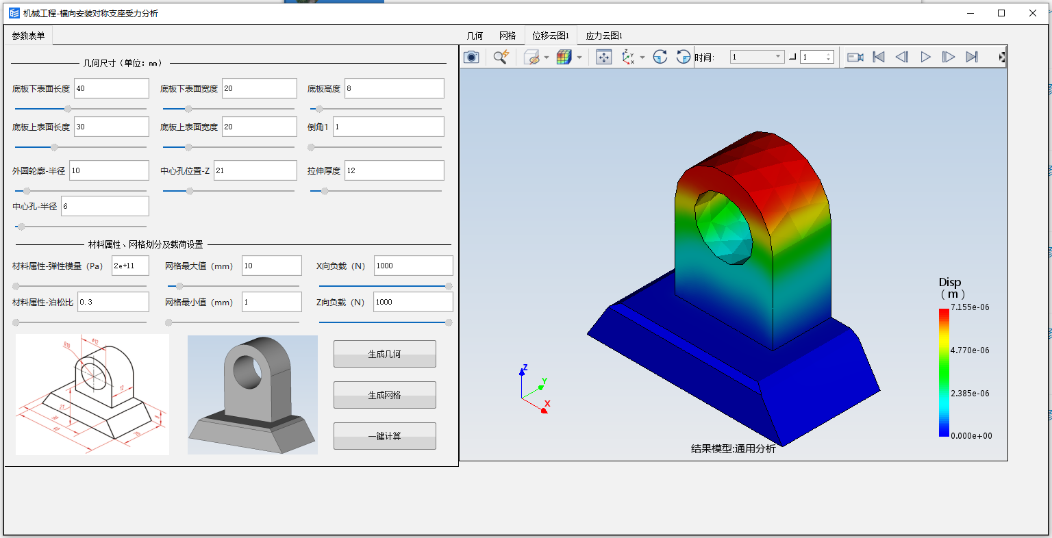Click the gray 3D bracket preview thumbnail
This screenshot has width=1052, height=538.
pyautogui.click(x=253, y=394)
